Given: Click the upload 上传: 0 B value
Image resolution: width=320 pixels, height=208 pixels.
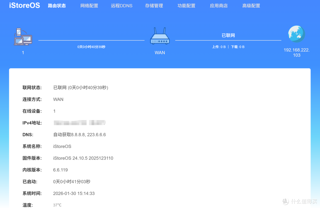Looking at the screenshot, I should [x=219, y=47].
